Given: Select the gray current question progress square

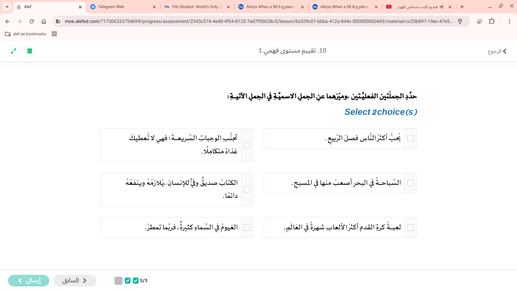Looking at the screenshot, I should tap(118, 280).
